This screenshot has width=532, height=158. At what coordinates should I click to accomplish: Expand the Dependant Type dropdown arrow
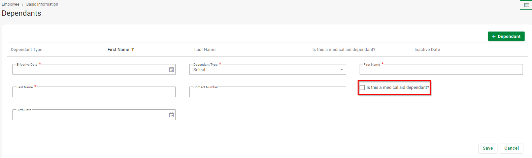pyautogui.click(x=341, y=70)
